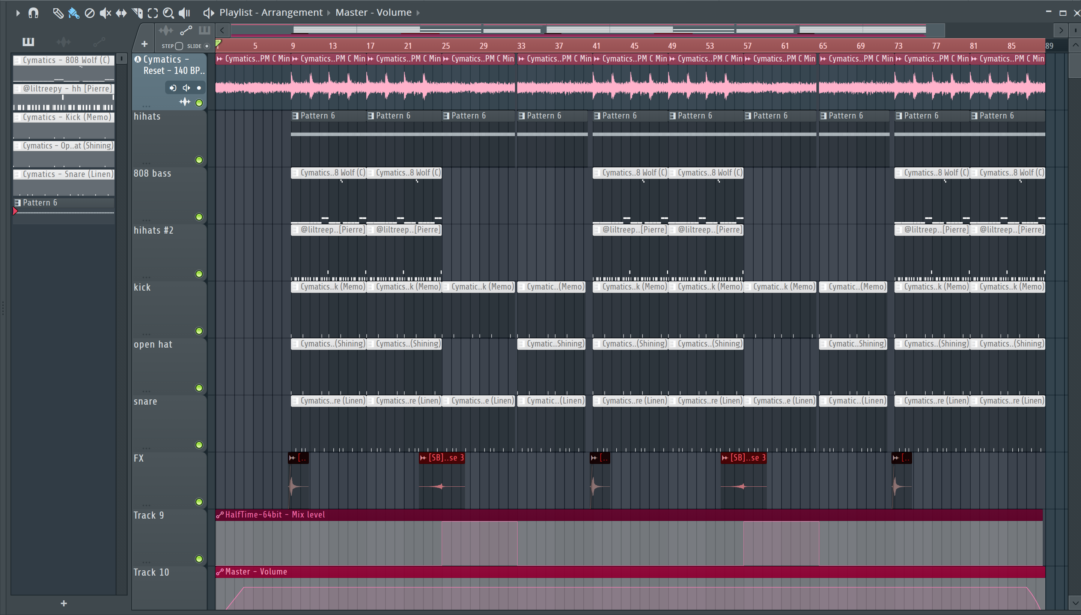Viewport: 1081px width, 615px height.
Task: Select the Slice tool
Action: point(137,13)
